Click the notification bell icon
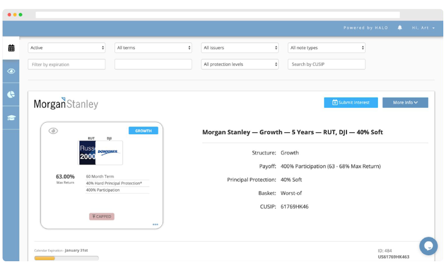446x265 pixels. (400, 27)
